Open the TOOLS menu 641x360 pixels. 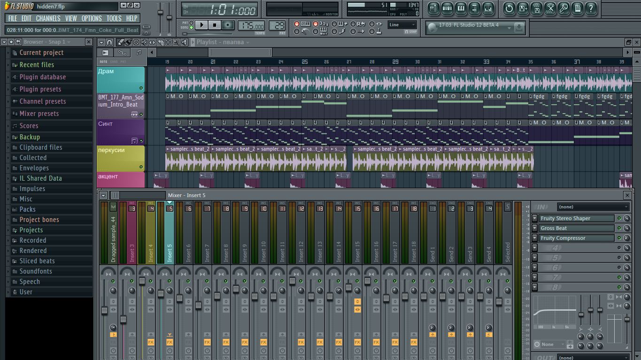point(114,18)
